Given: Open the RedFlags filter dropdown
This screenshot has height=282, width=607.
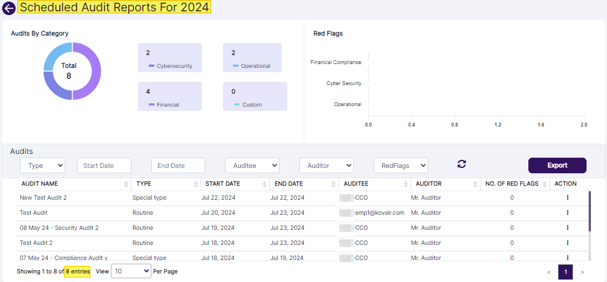Looking at the screenshot, I should pyautogui.click(x=401, y=166).
